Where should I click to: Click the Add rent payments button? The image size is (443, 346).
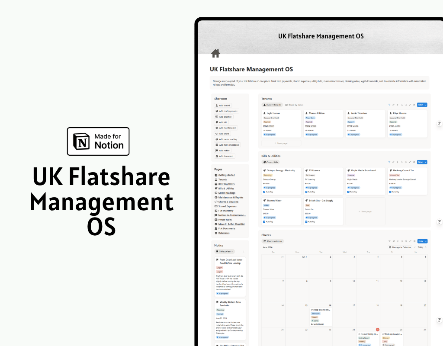point(227,111)
